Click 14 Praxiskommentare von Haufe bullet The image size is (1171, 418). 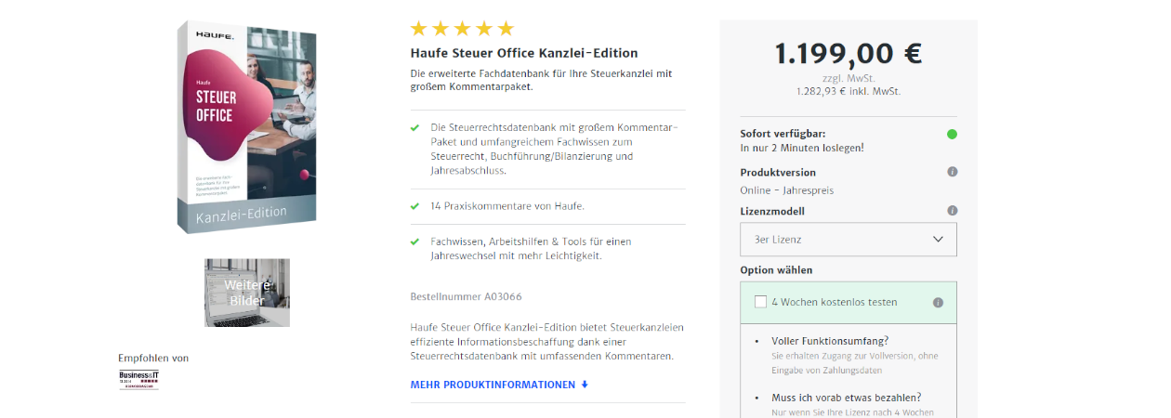coord(507,206)
